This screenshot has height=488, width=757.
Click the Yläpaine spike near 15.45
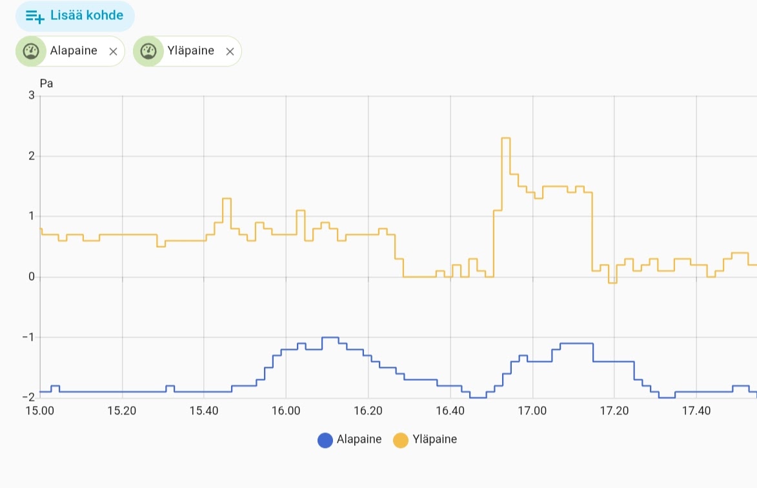[x=227, y=199]
